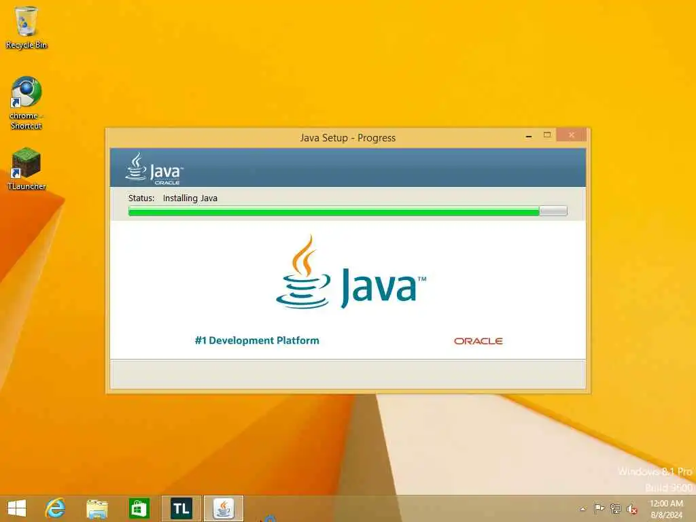Click the Java logo in the blue header
The height and width of the screenshot is (522, 696).
[154, 169]
